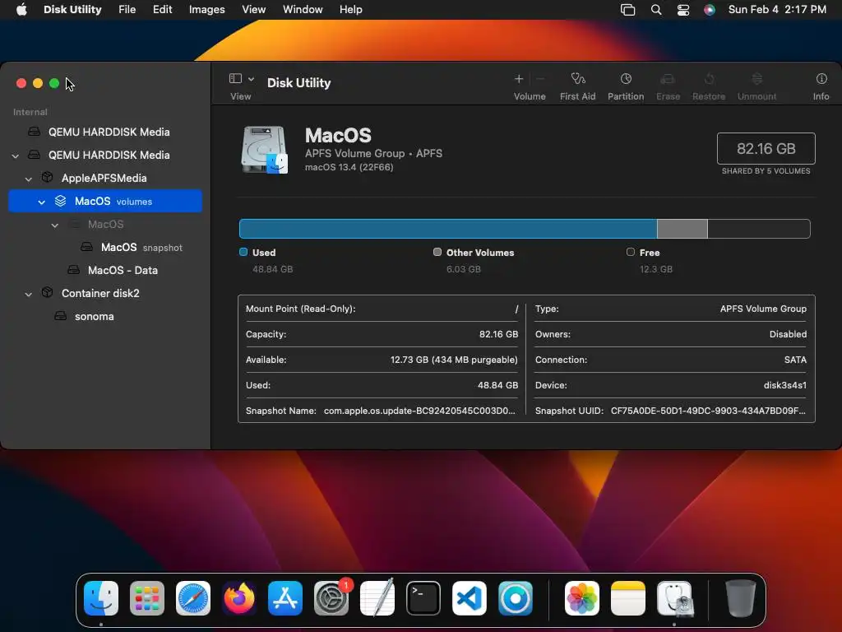Click the Delete Volume minus icon
This screenshot has height=632, width=842.
click(x=540, y=79)
